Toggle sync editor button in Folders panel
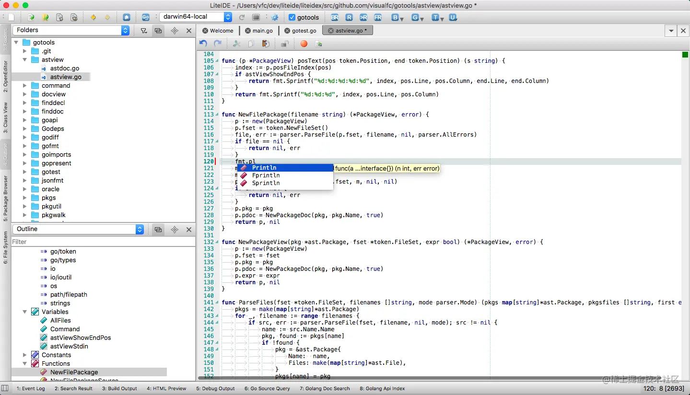This screenshot has width=690, height=395. pyautogui.click(x=158, y=30)
